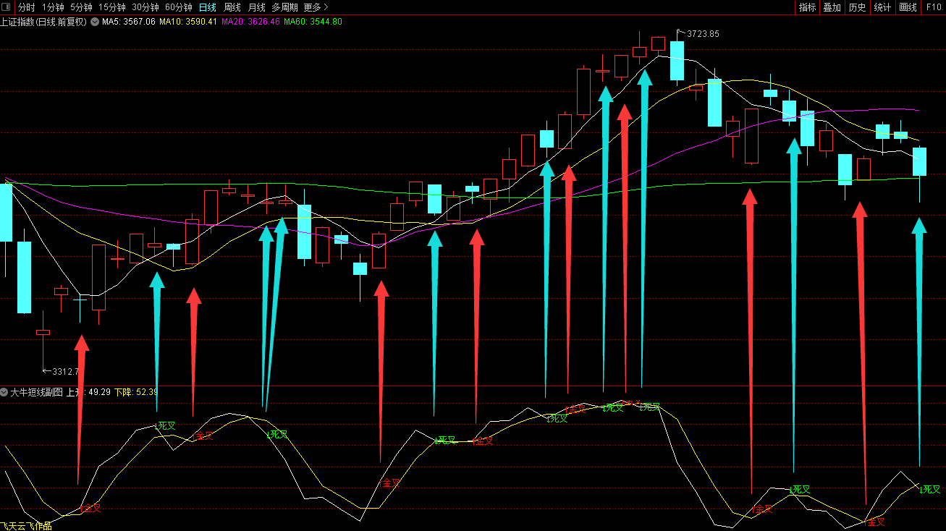Click the MA20: 3626.46 magenta label

coord(250,22)
